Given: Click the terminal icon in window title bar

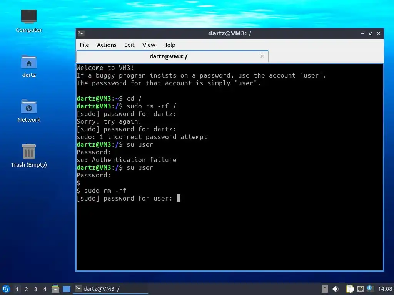Looking at the screenshot, I should [81, 33].
